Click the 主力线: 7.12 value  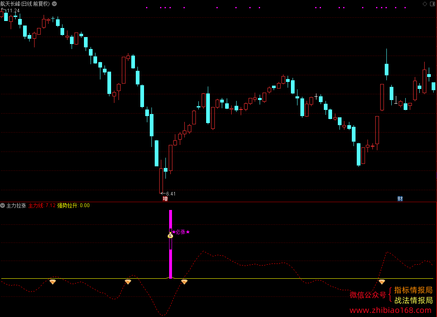pyautogui.click(x=42, y=205)
